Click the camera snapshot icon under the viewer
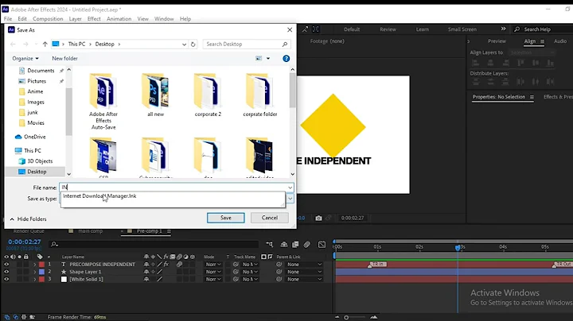The image size is (573, 321). tap(318, 218)
